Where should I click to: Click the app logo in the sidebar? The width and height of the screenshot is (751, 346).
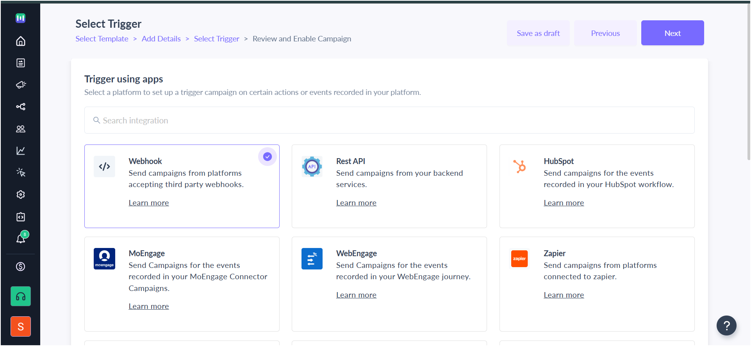coord(21,18)
